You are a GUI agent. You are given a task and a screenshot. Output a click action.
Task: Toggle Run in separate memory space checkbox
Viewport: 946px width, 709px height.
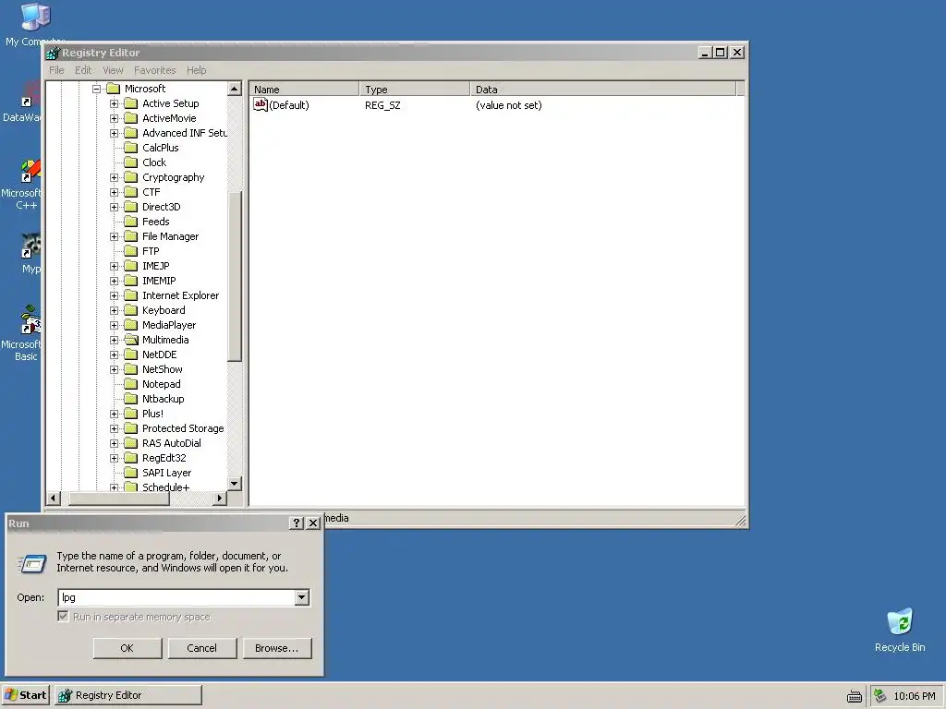[x=63, y=616]
